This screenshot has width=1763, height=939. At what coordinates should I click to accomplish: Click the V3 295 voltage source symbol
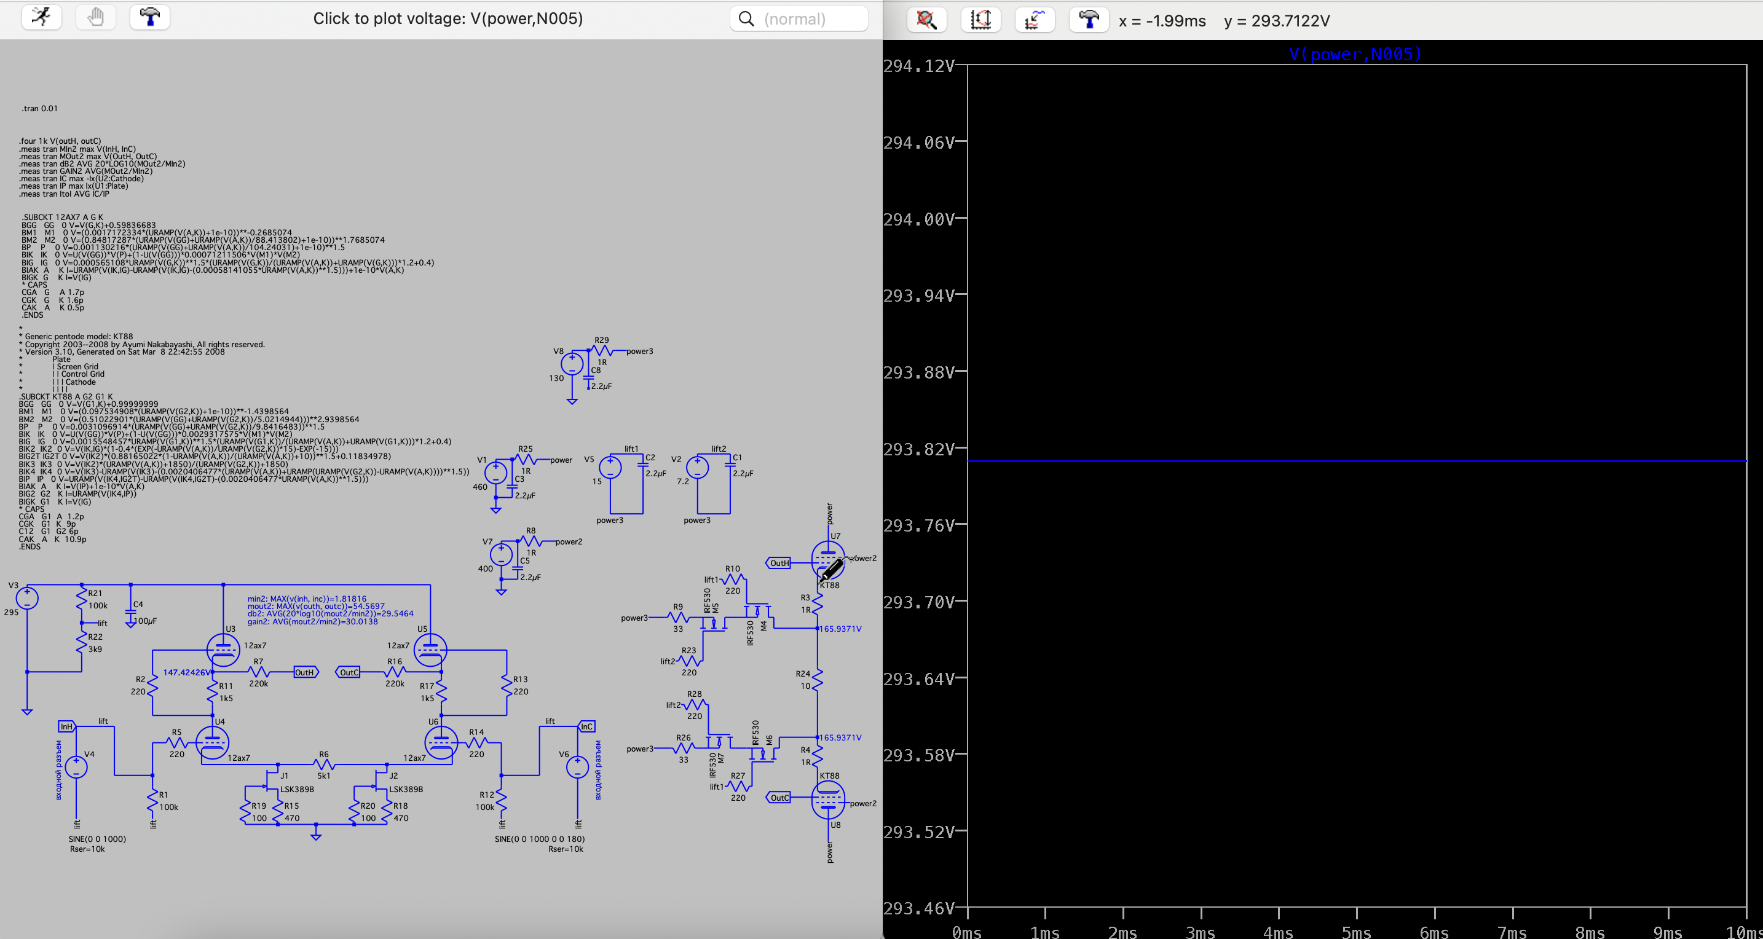coord(26,598)
